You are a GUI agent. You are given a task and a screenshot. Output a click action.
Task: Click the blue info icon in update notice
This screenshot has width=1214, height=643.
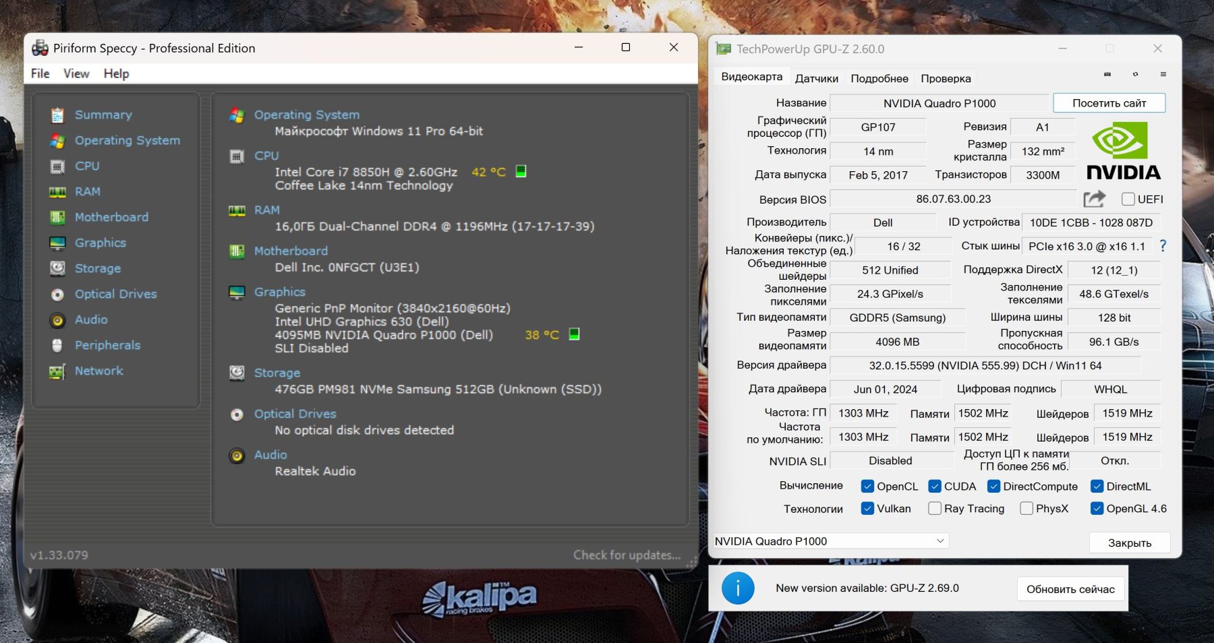coord(738,588)
